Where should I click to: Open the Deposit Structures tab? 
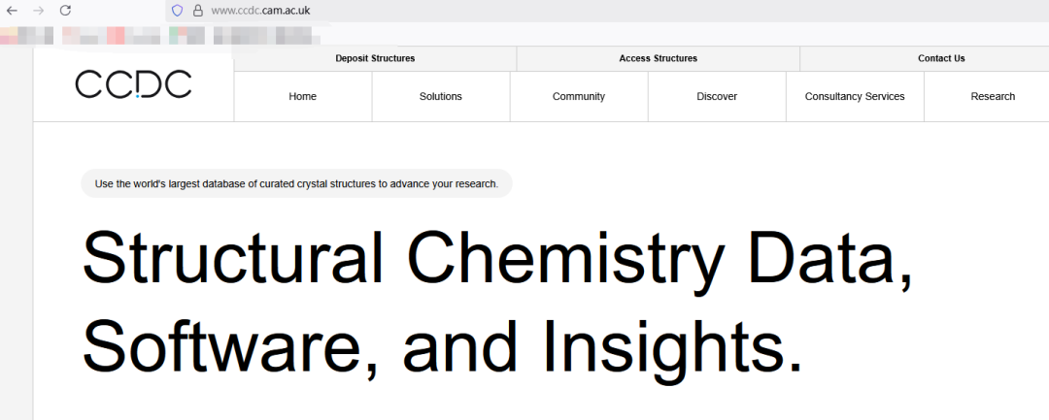click(x=375, y=58)
